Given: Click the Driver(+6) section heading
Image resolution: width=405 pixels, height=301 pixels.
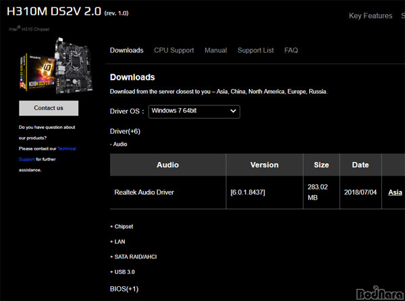Looking at the screenshot, I should pyautogui.click(x=125, y=131).
